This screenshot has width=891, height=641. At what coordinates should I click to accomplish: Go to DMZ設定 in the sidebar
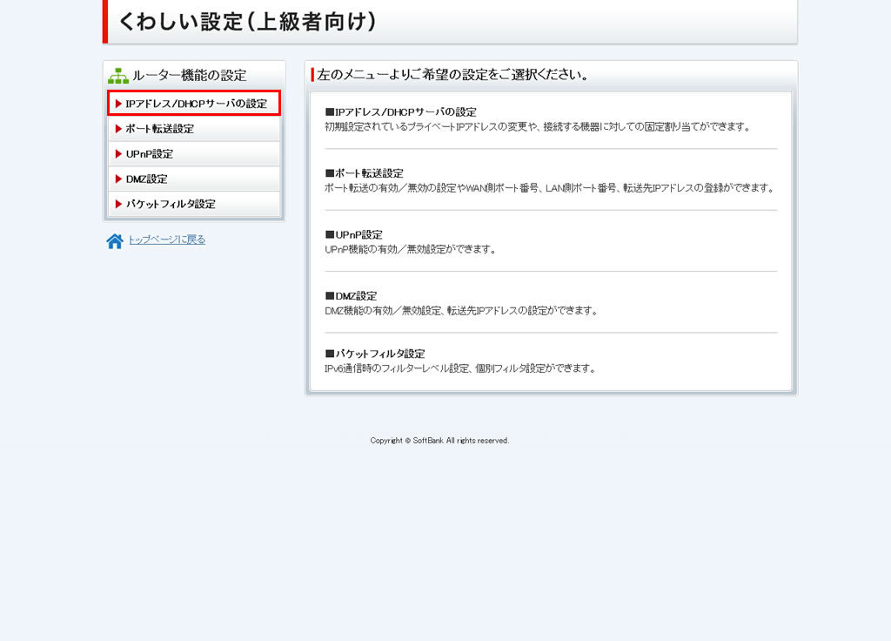point(147,179)
